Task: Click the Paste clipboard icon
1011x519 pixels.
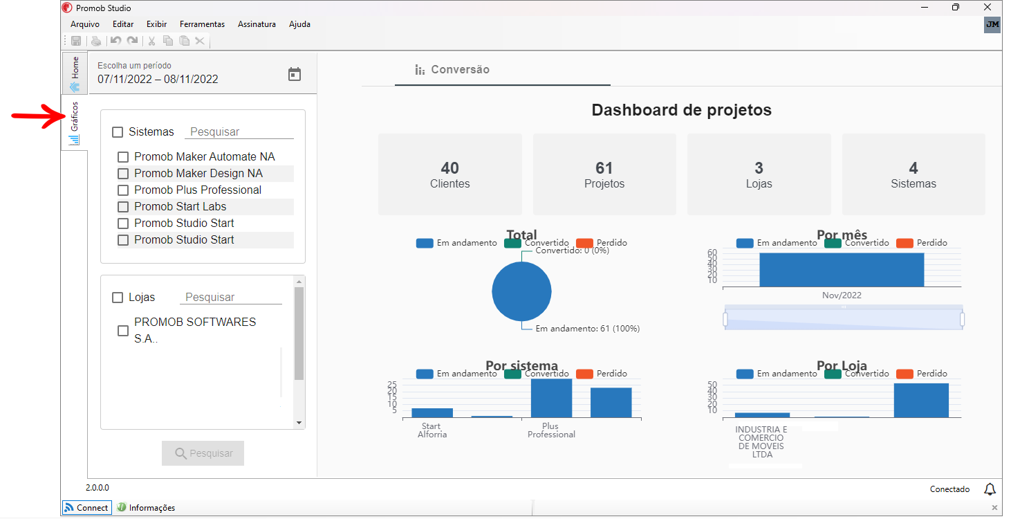Action: coord(184,41)
